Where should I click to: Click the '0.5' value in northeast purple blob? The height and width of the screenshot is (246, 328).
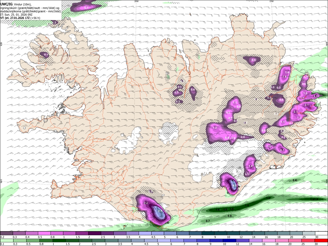click(254, 60)
